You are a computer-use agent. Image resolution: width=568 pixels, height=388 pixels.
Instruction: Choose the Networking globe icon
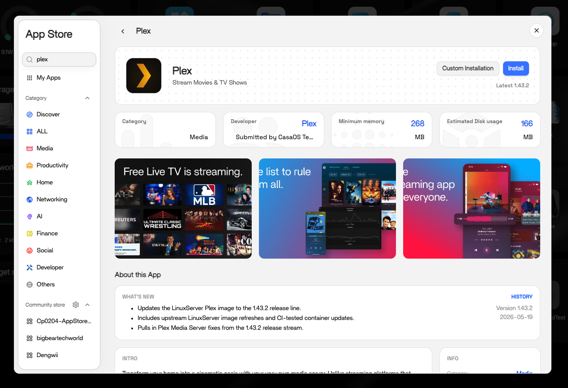pos(30,200)
